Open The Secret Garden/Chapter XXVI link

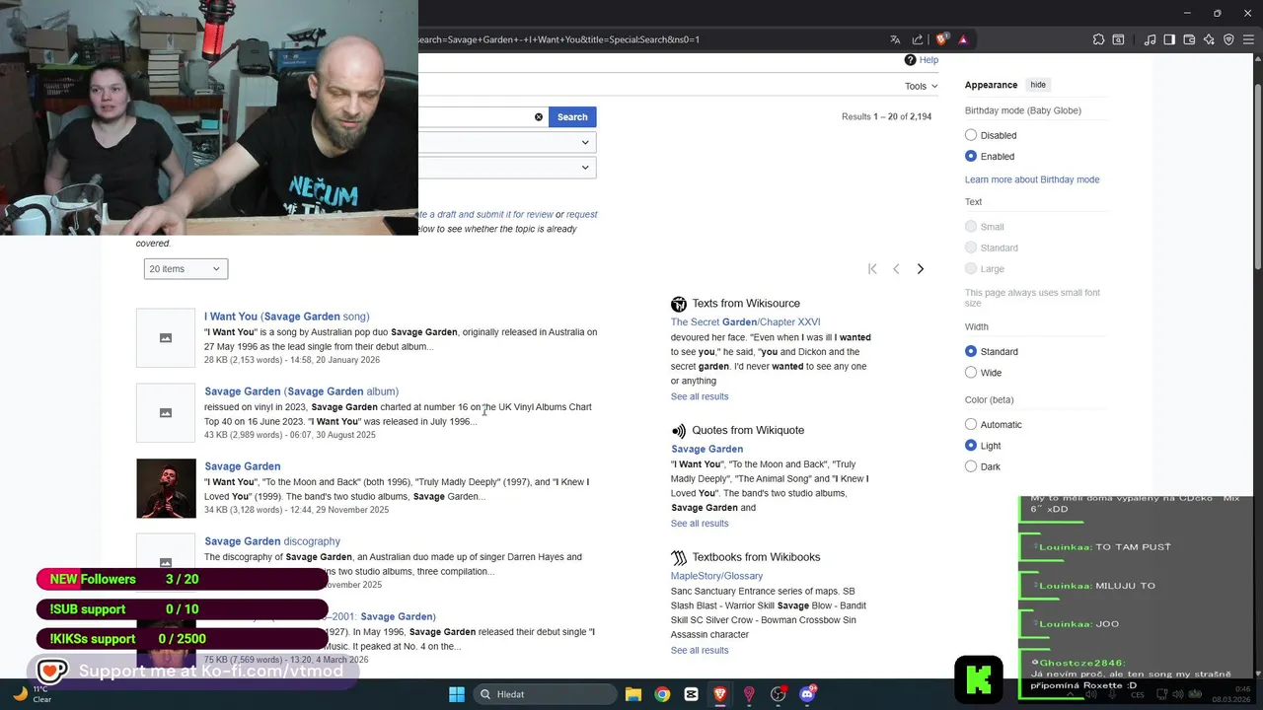click(746, 322)
